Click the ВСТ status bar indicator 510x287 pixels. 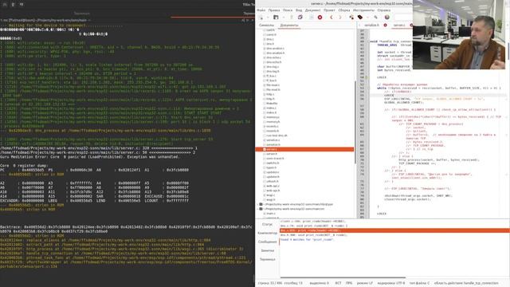(338, 283)
